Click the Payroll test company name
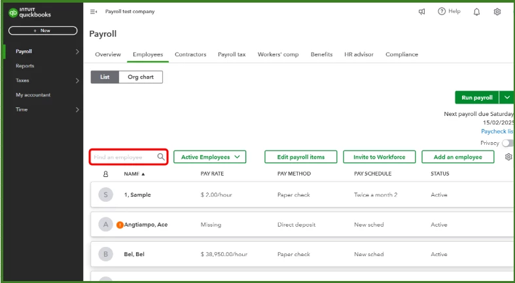515x283 pixels. click(x=130, y=12)
